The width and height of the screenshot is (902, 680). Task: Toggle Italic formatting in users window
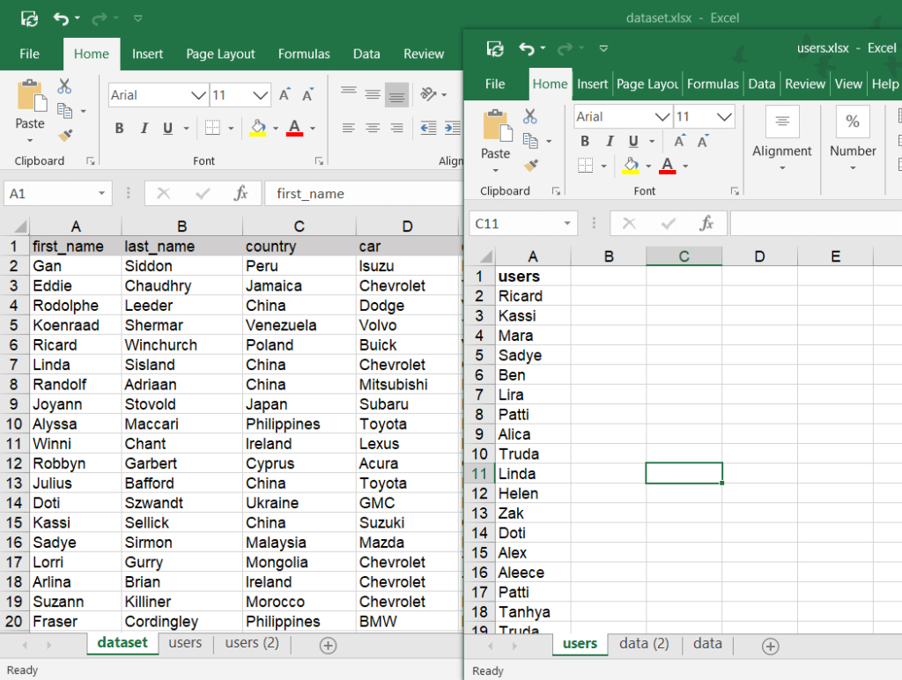point(609,141)
